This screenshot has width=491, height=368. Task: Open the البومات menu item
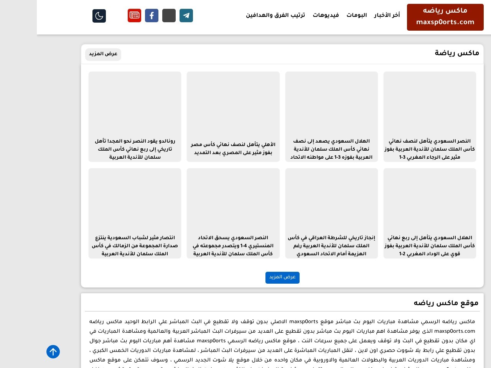(x=357, y=15)
